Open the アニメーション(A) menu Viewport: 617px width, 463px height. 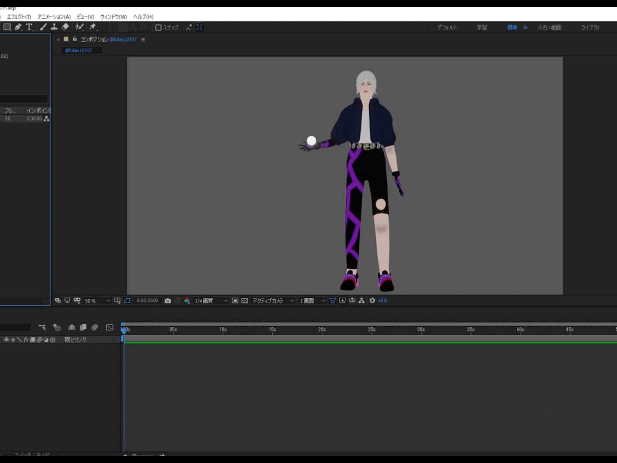click(54, 17)
